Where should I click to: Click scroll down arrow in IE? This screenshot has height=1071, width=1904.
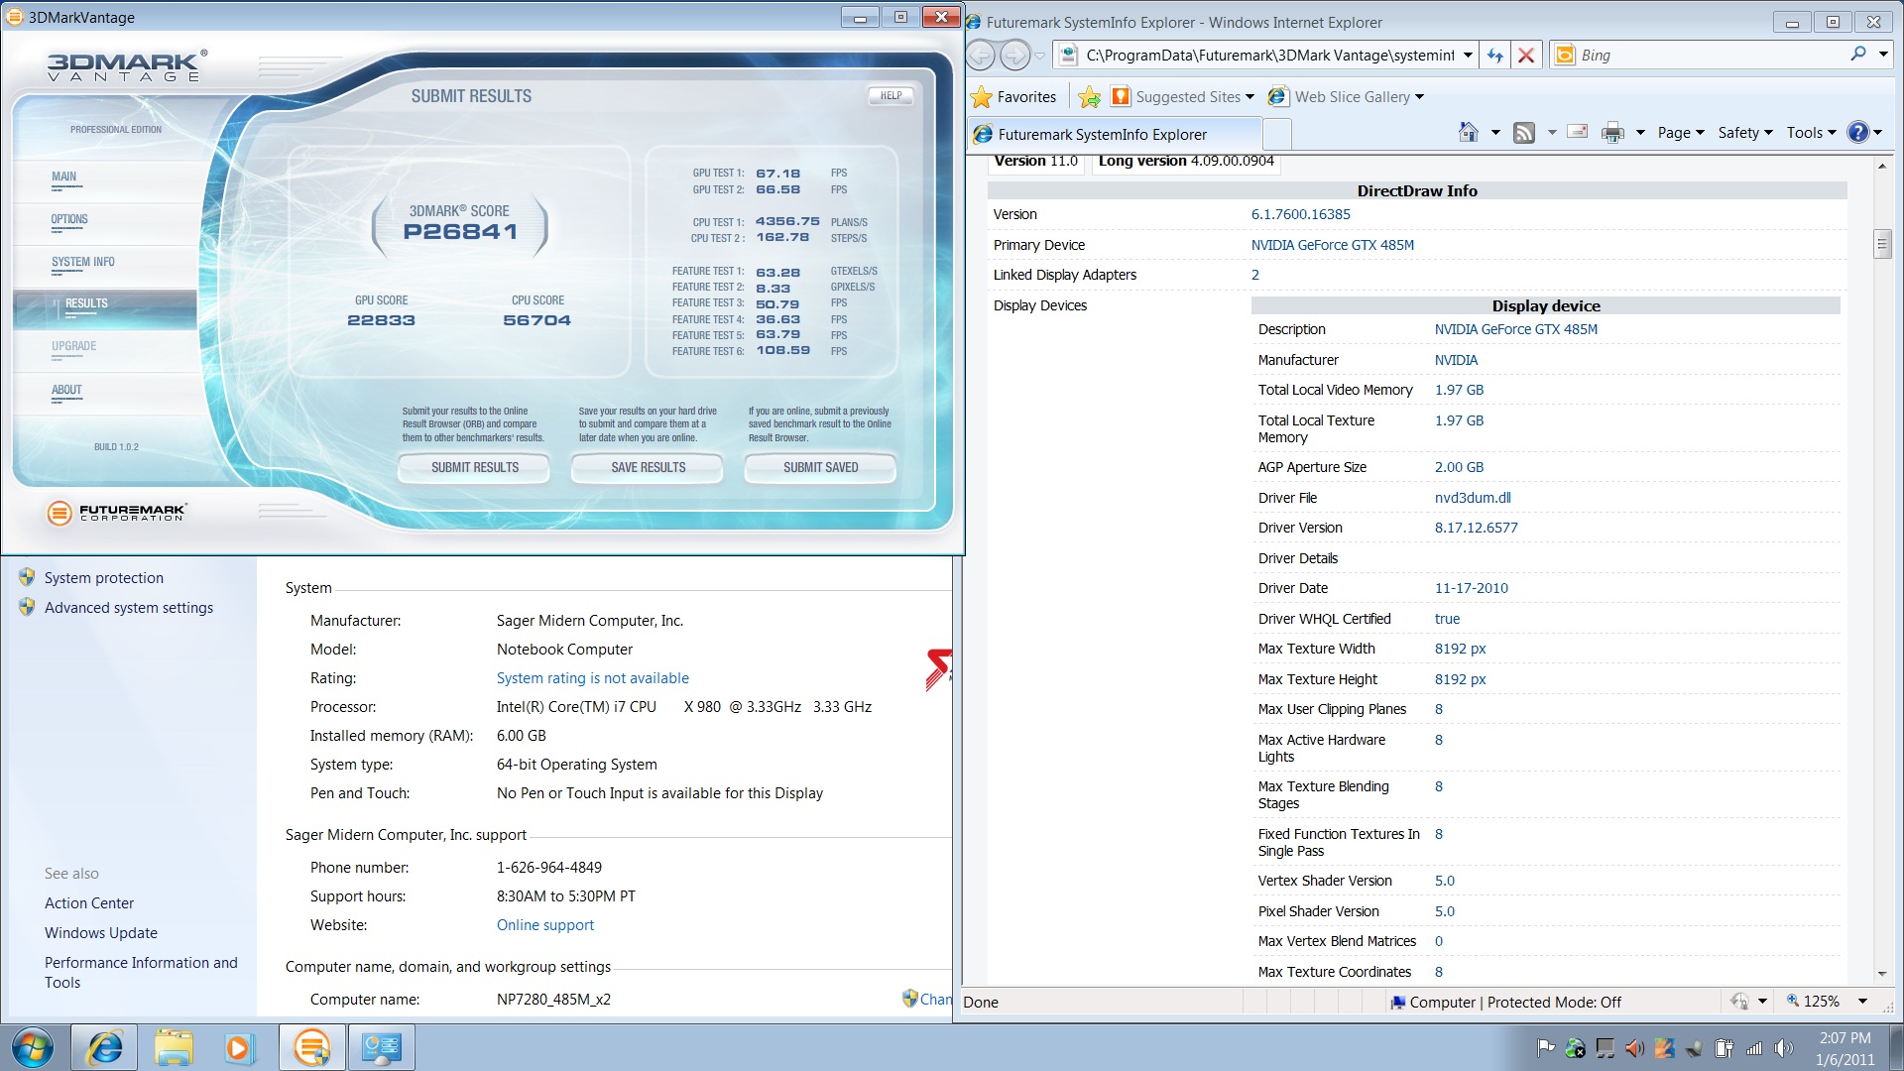tap(1882, 974)
